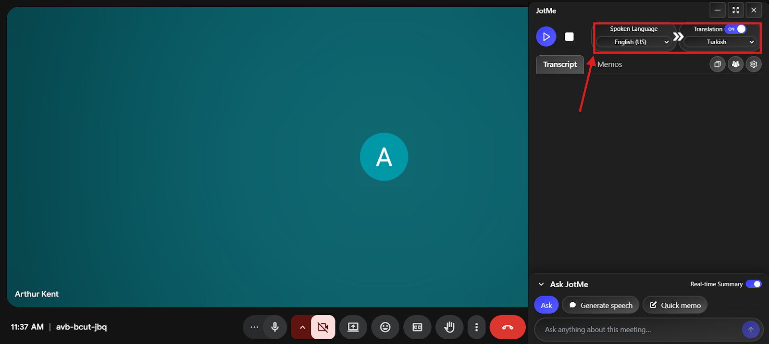Click the present screen icon
The height and width of the screenshot is (344, 769).
coord(353,327)
